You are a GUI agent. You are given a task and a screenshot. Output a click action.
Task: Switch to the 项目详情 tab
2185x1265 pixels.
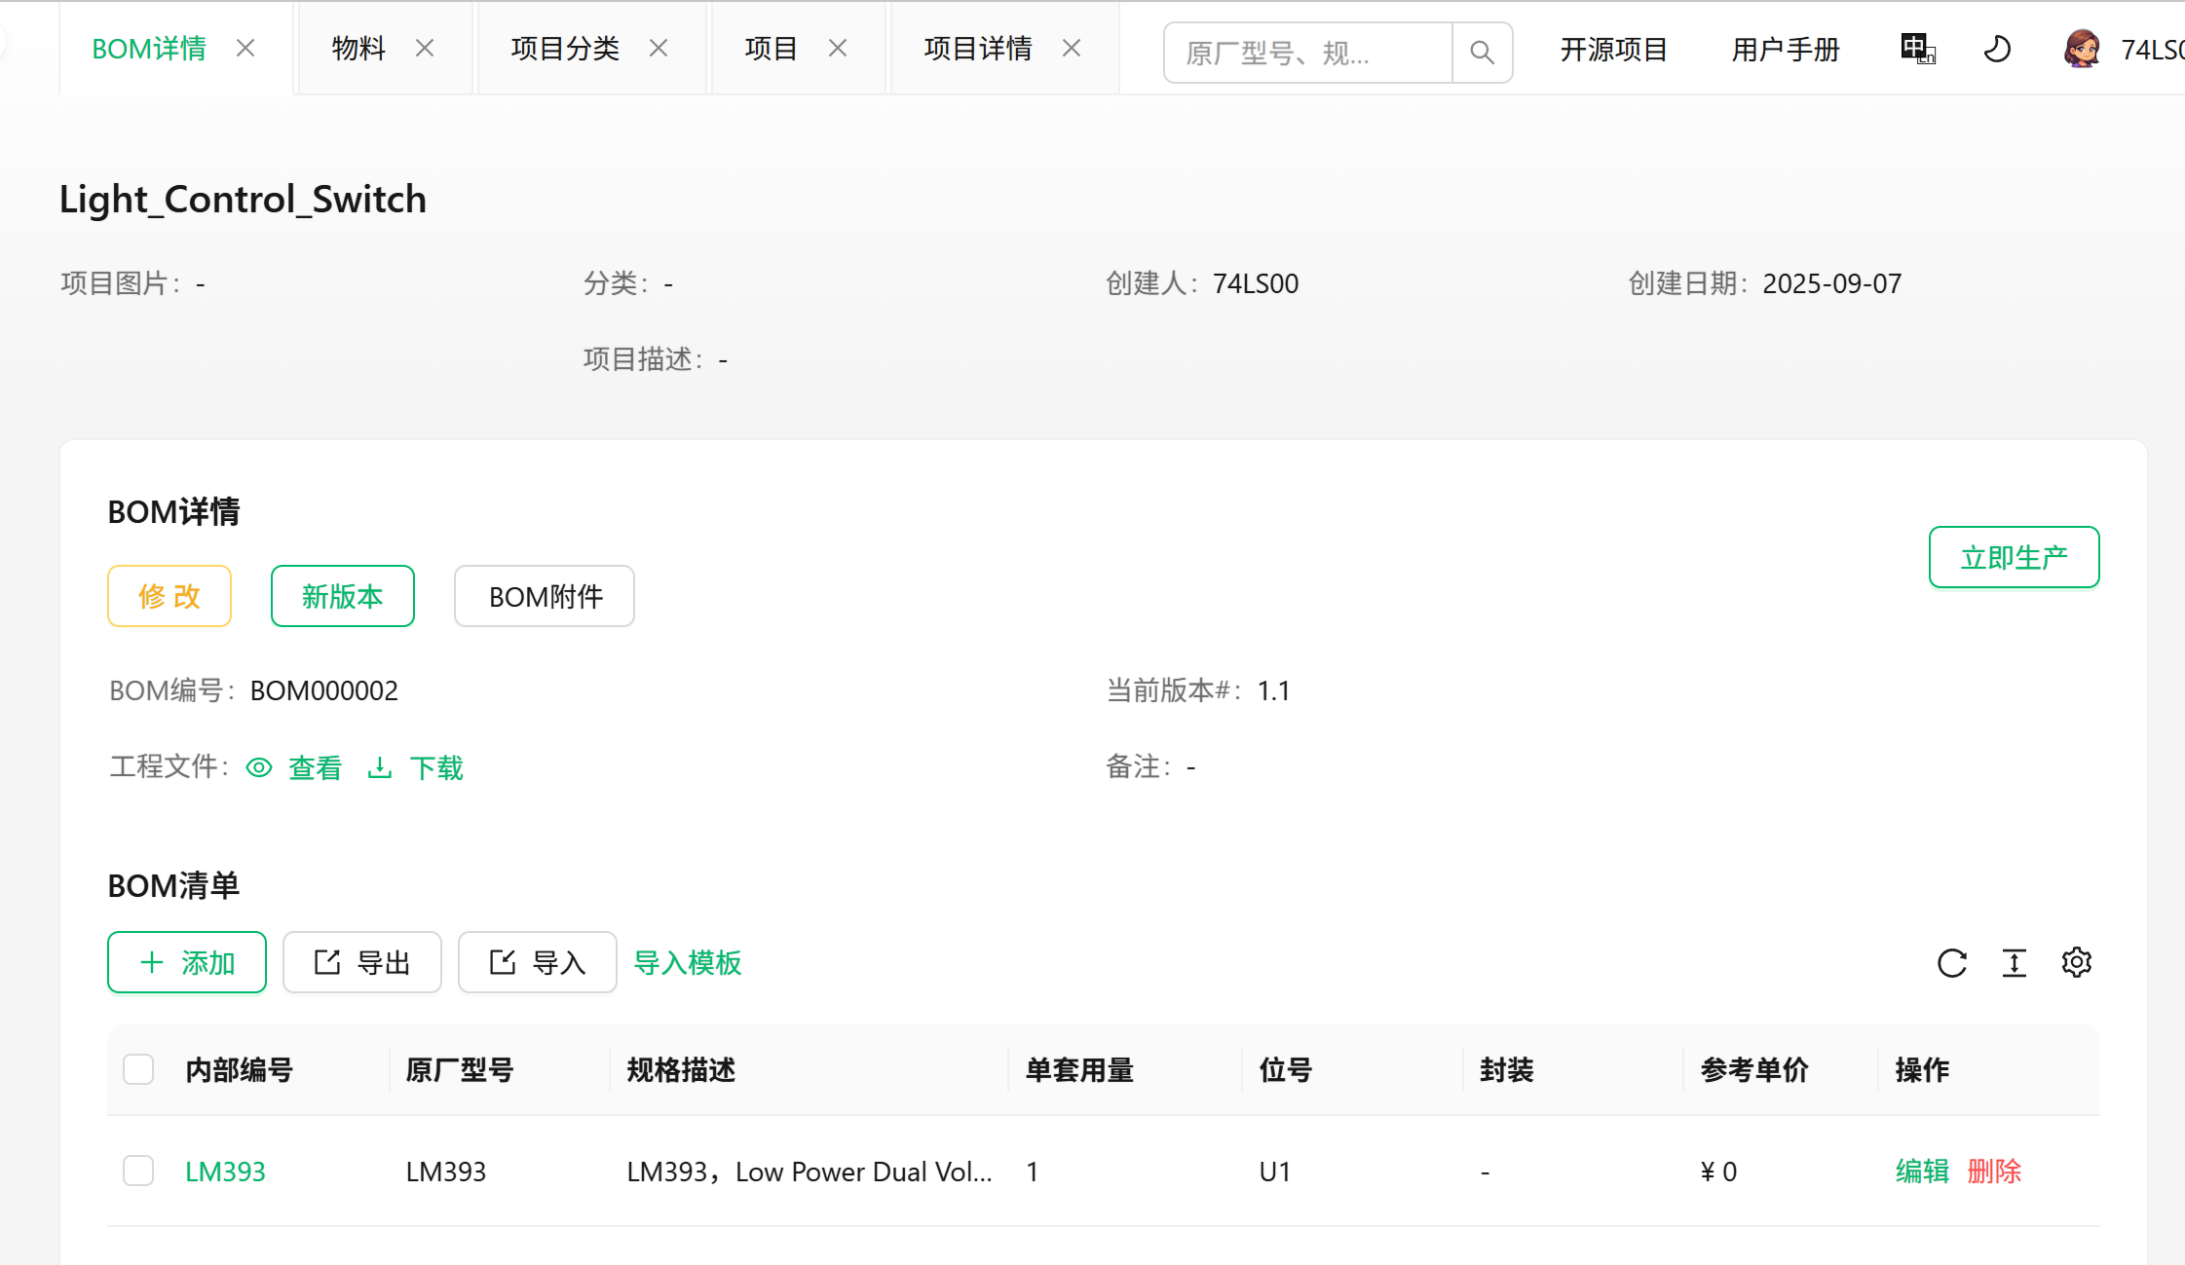click(977, 49)
